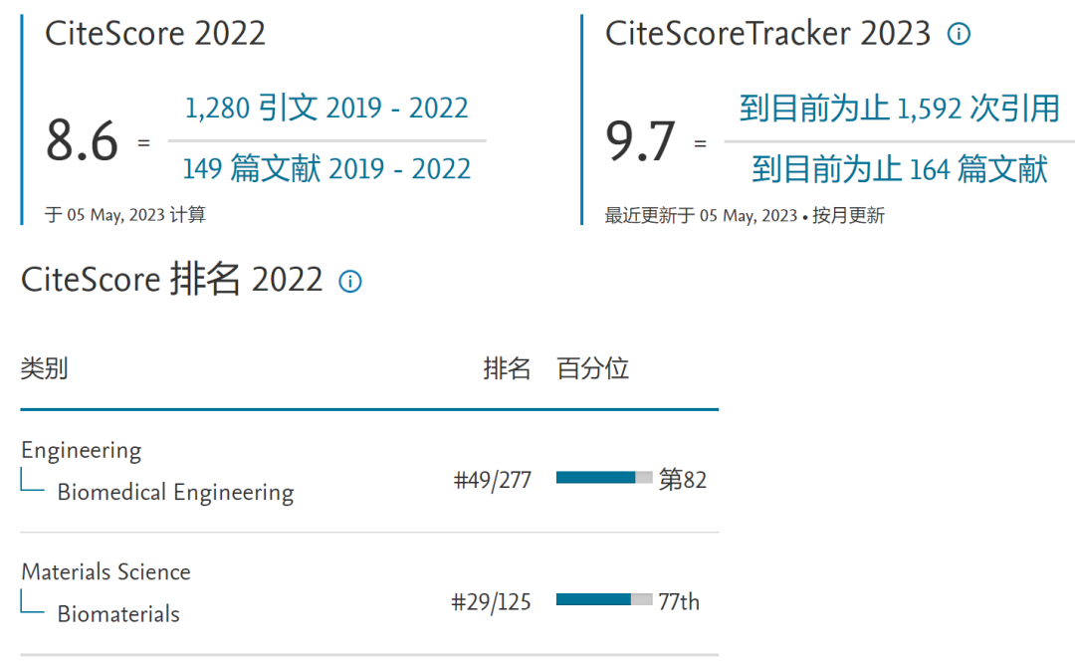Click the 8.6 CiteScore value

tap(83, 140)
